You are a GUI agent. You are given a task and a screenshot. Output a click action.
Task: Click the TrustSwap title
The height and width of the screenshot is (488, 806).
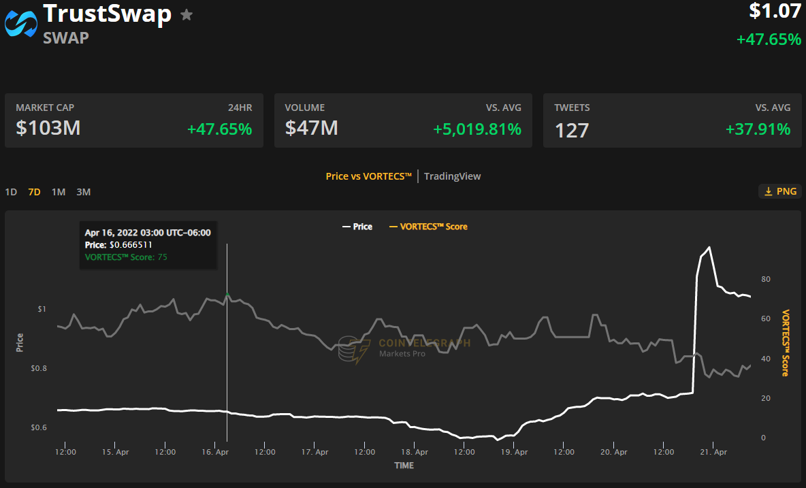(x=108, y=14)
